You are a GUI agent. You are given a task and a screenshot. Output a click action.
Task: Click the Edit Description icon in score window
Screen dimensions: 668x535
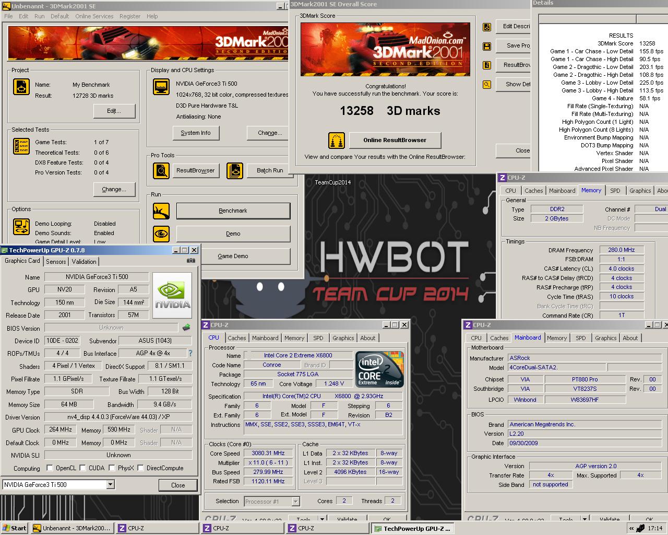coord(487,27)
